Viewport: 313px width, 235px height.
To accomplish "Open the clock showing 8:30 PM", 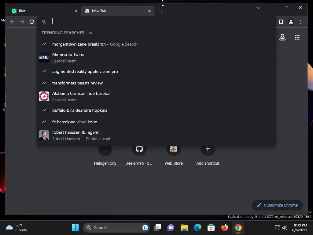I will (x=300, y=228).
